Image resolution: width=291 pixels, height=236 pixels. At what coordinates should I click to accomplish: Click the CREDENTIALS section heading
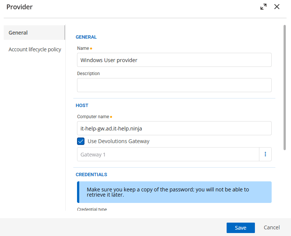[92, 174]
